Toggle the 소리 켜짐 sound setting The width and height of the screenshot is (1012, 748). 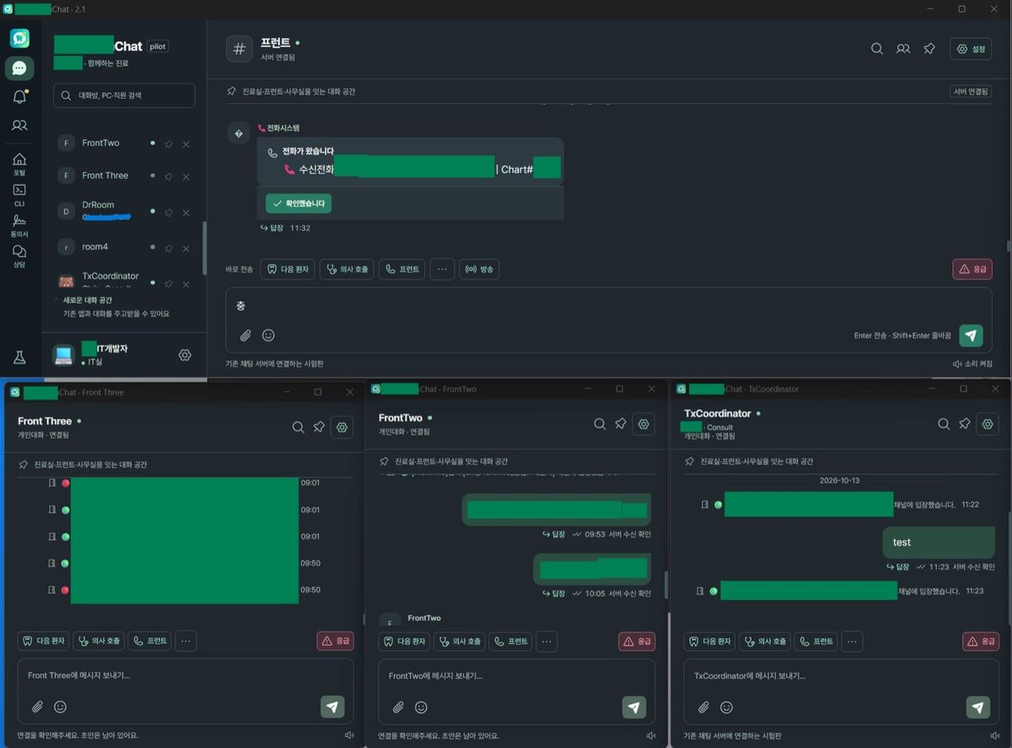tap(972, 363)
